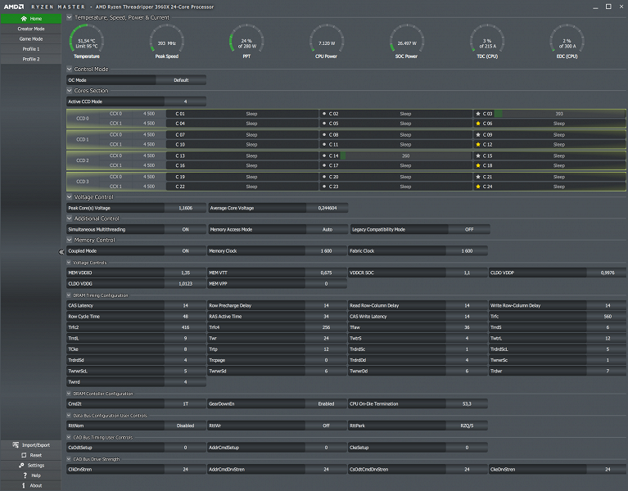Collapse DRAM Timing Configuration subsection
Viewport: 628px width, 491px height.
coord(69,295)
